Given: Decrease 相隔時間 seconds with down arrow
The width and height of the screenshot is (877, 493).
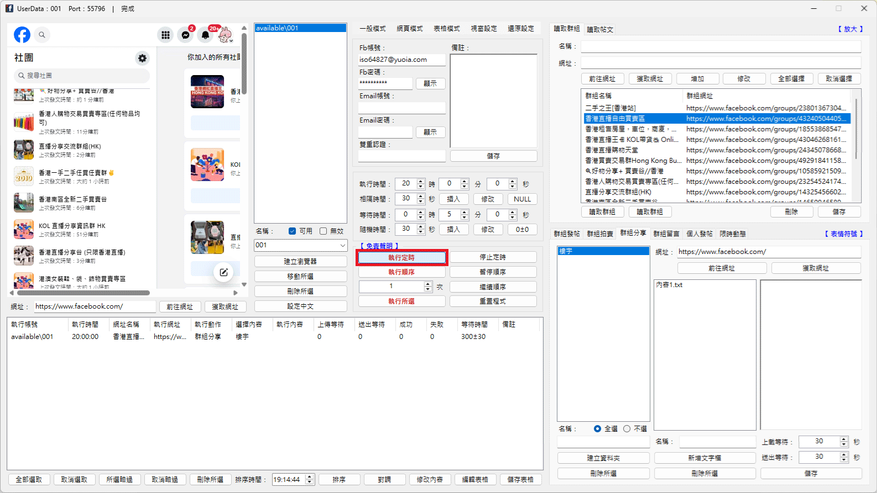Looking at the screenshot, I should point(421,202).
